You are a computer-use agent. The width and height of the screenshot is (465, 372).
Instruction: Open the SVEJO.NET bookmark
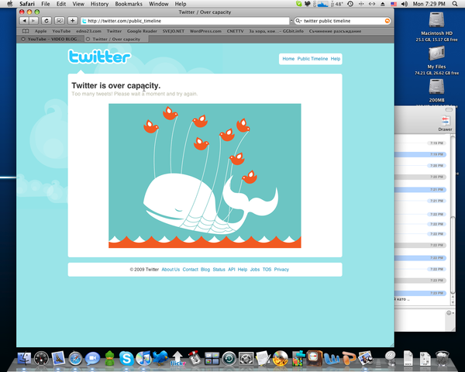tap(174, 31)
